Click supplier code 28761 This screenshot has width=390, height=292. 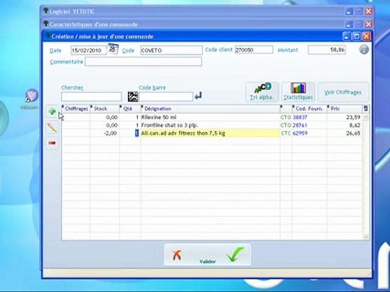click(x=300, y=125)
